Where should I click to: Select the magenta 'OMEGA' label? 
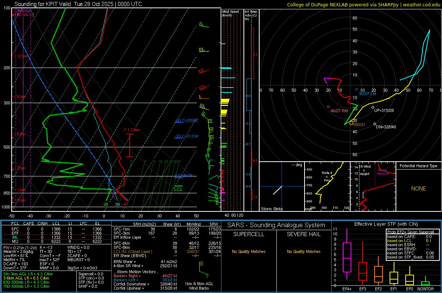point(23,11)
